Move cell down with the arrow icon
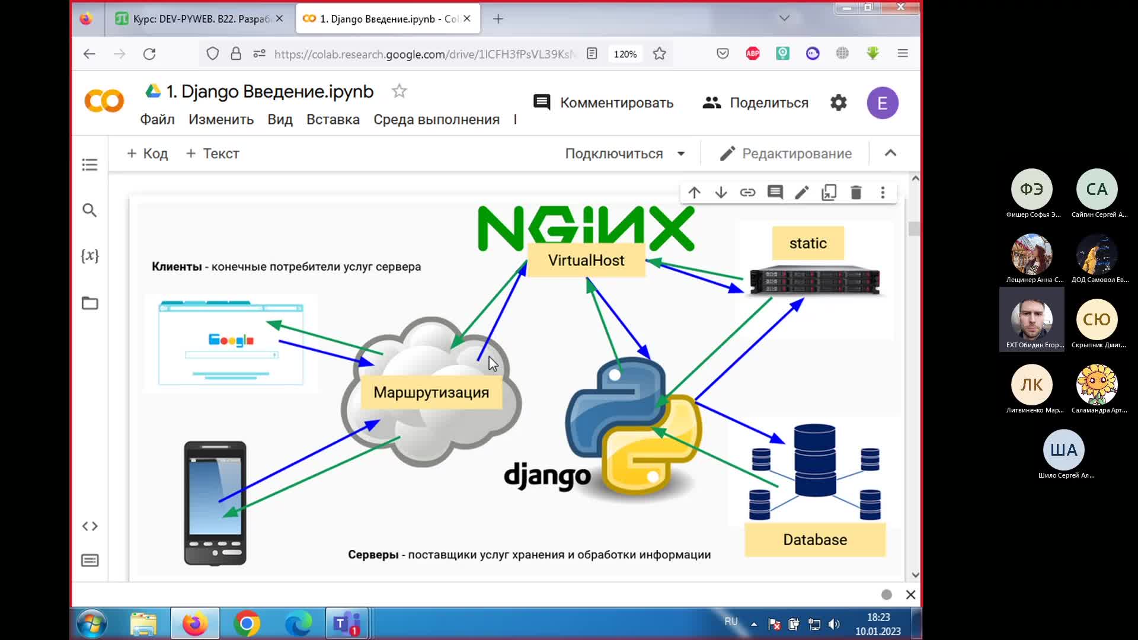This screenshot has width=1138, height=640. click(x=721, y=193)
